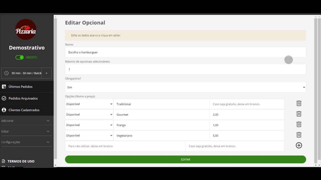Focus the Nome field with Escolha o hamburguer

[186, 52]
